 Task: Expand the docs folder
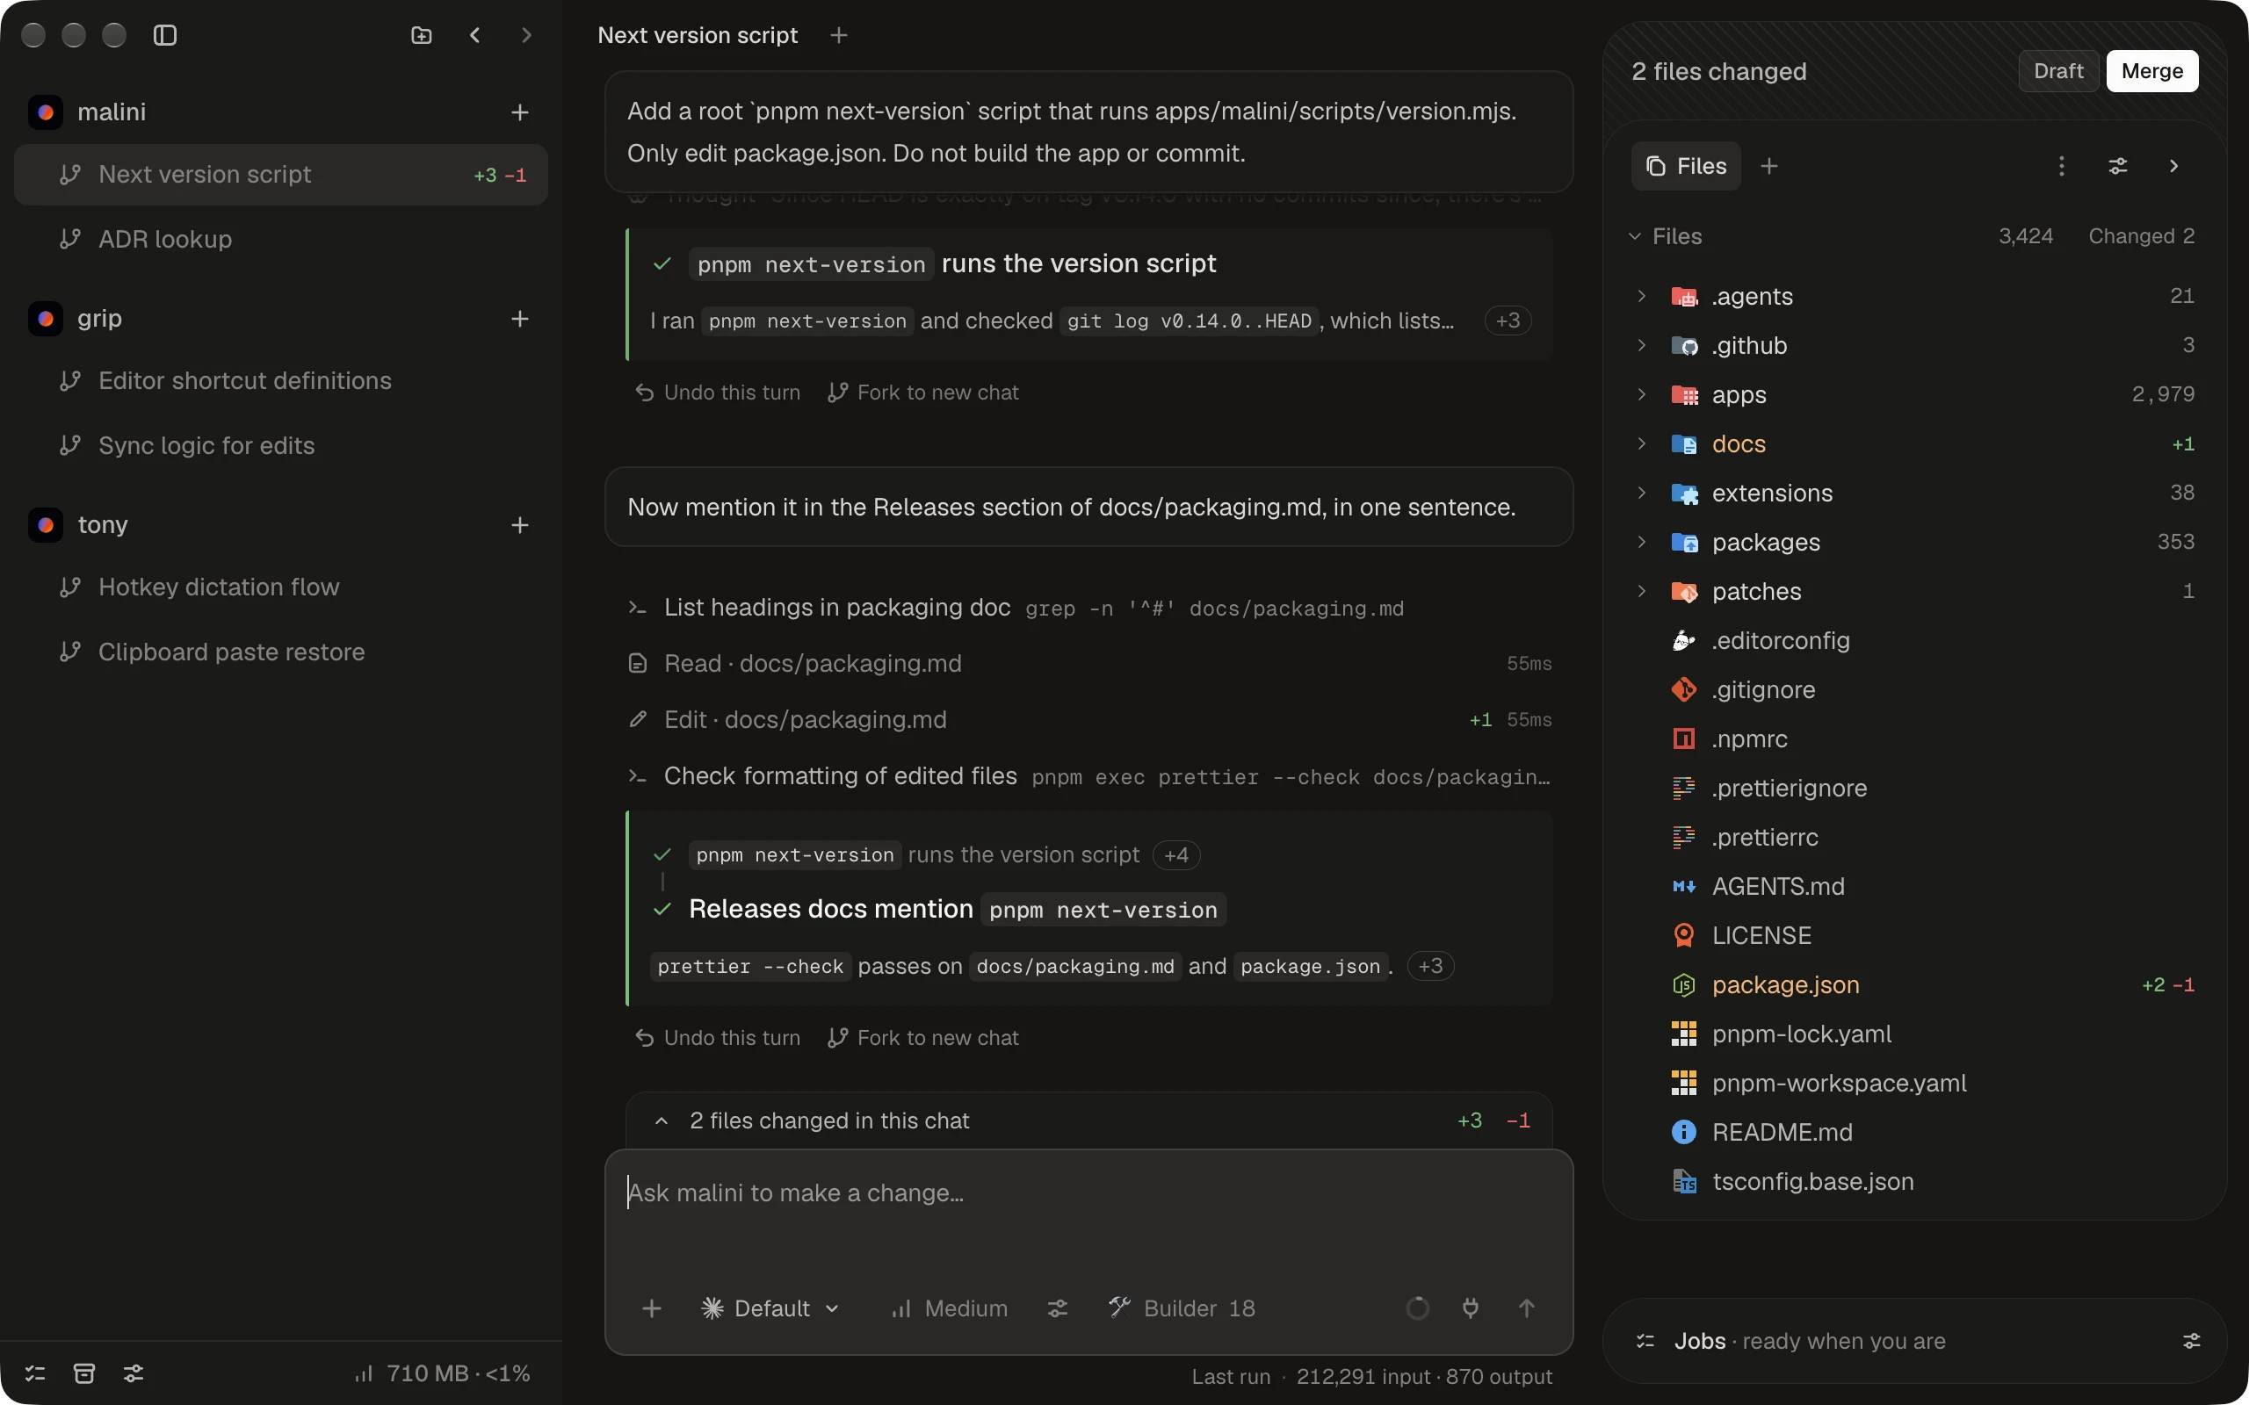[1642, 444]
